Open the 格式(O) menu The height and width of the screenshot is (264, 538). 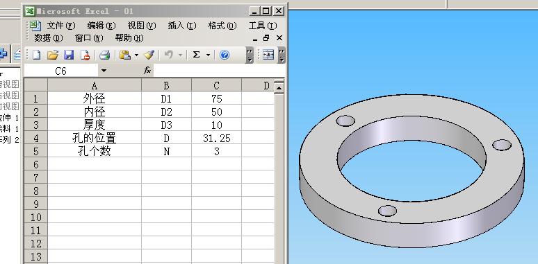tap(222, 26)
